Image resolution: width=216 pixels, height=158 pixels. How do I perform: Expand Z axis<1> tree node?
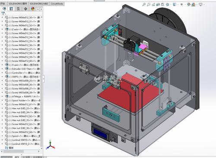pos(2,29)
